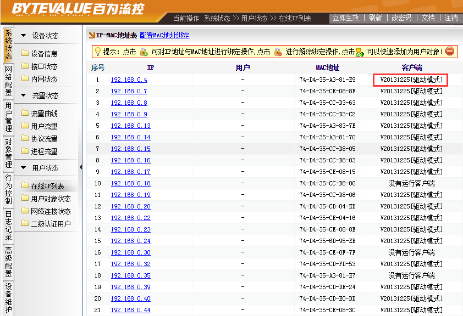Switch to the 行为控制 vertical tab

click(x=8, y=189)
